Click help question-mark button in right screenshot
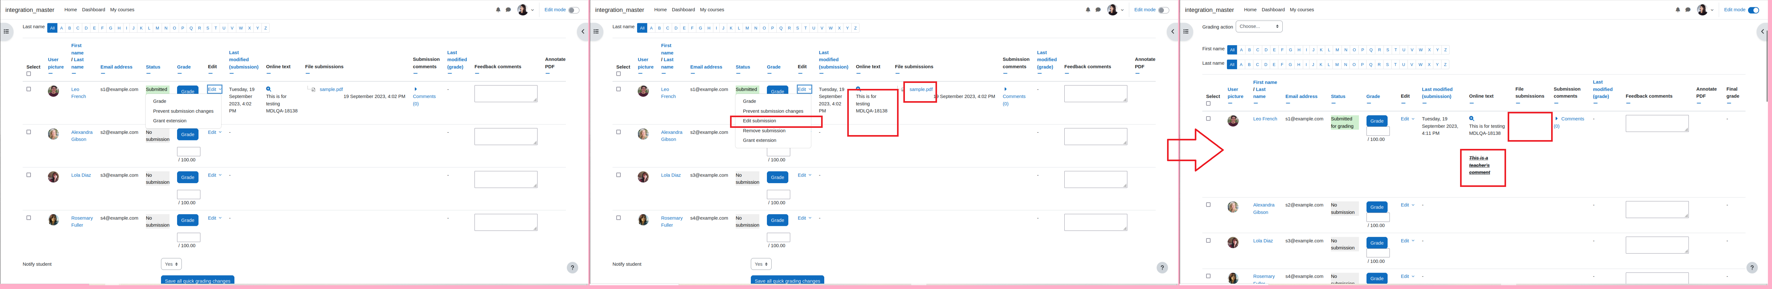 click(x=1752, y=268)
